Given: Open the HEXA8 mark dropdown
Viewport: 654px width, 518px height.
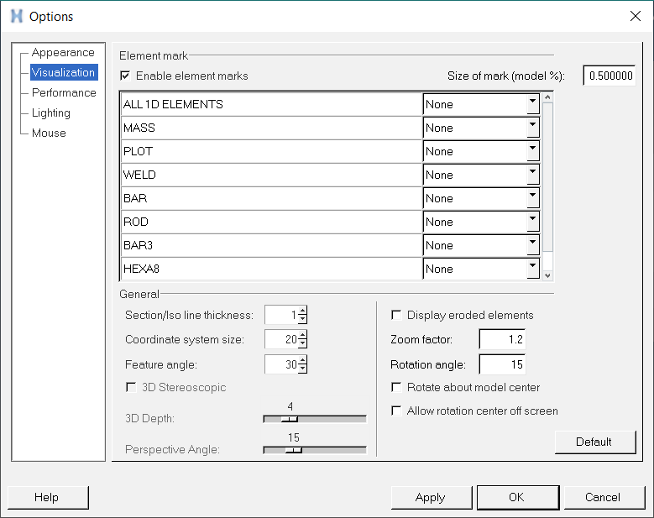Looking at the screenshot, I should point(532,269).
